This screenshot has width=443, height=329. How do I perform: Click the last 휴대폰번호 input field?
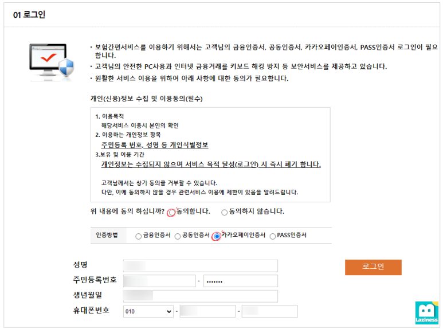[x=269, y=311]
